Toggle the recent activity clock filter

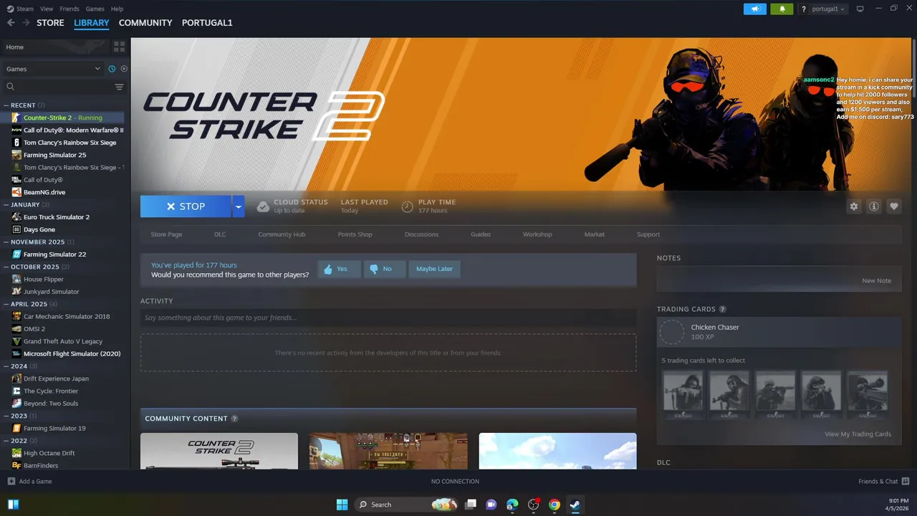(x=112, y=69)
